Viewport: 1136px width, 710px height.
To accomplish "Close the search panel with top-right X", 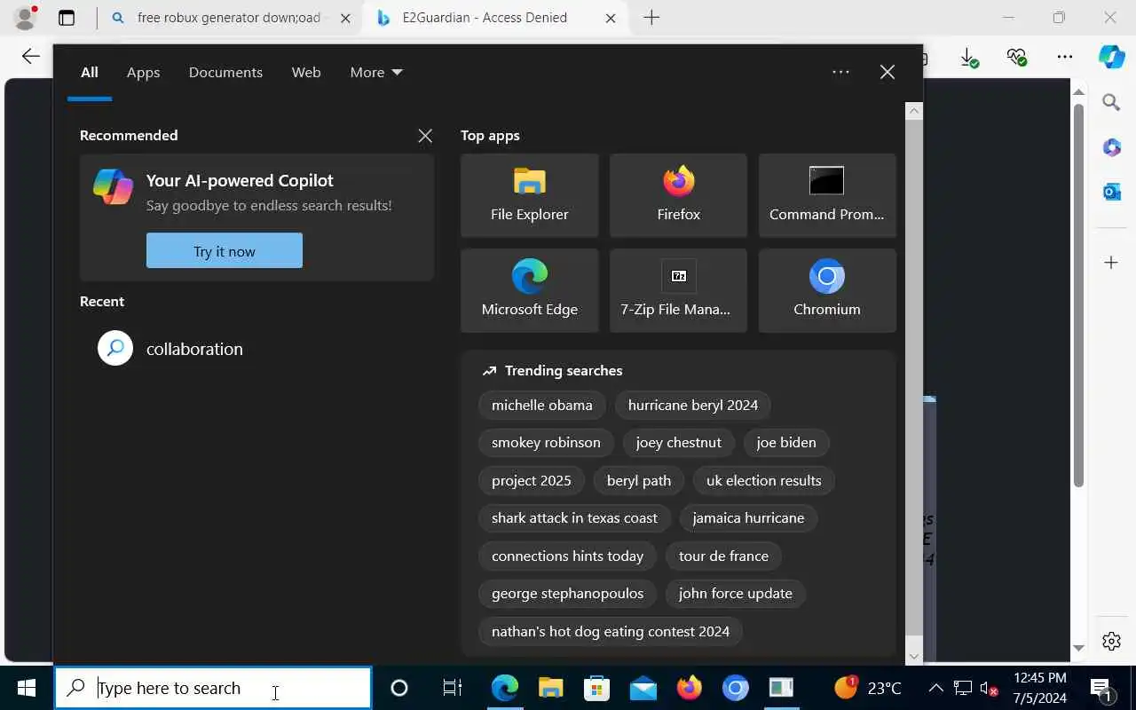I will [x=887, y=73].
